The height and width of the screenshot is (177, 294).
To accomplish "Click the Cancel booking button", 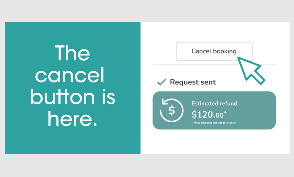I will (214, 51).
